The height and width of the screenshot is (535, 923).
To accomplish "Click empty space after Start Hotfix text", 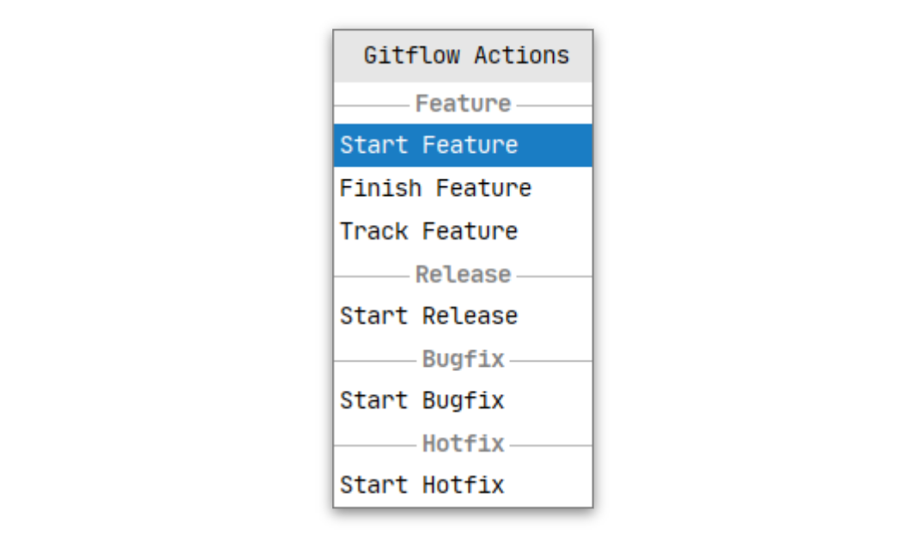I will click(x=549, y=485).
